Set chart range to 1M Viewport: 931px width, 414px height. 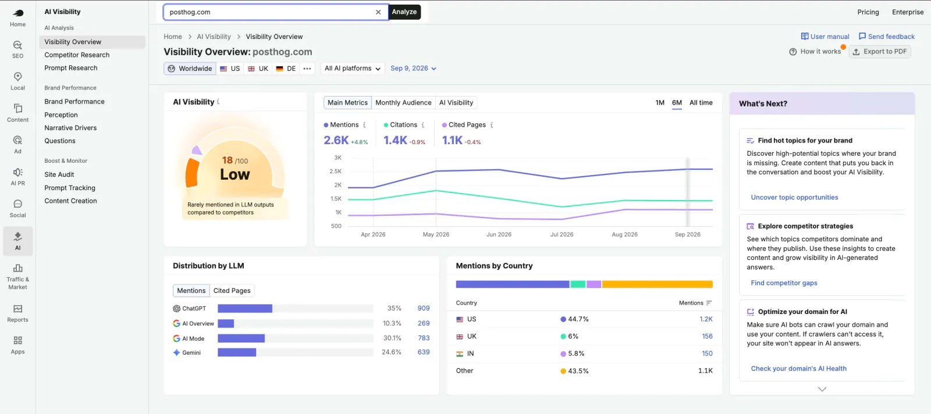pos(660,103)
